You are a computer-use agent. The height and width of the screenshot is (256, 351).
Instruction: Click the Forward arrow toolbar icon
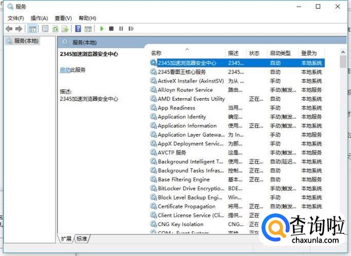pos(19,29)
